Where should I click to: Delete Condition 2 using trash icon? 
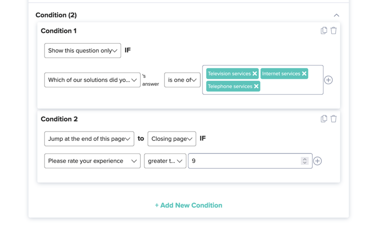point(334,119)
